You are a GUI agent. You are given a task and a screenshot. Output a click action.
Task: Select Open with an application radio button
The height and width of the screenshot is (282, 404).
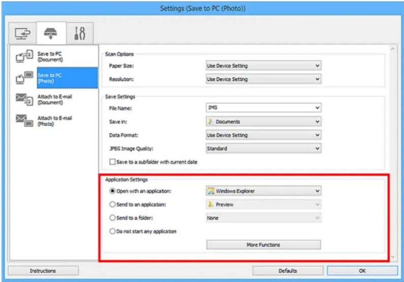112,191
